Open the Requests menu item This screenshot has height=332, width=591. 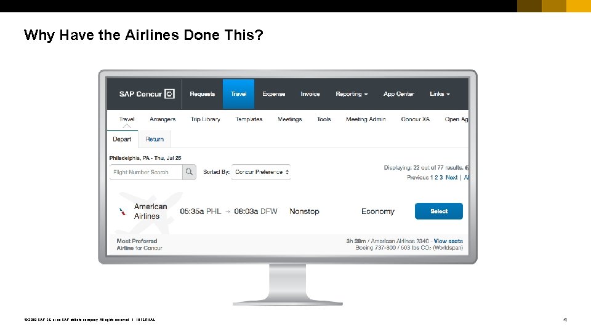point(203,94)
